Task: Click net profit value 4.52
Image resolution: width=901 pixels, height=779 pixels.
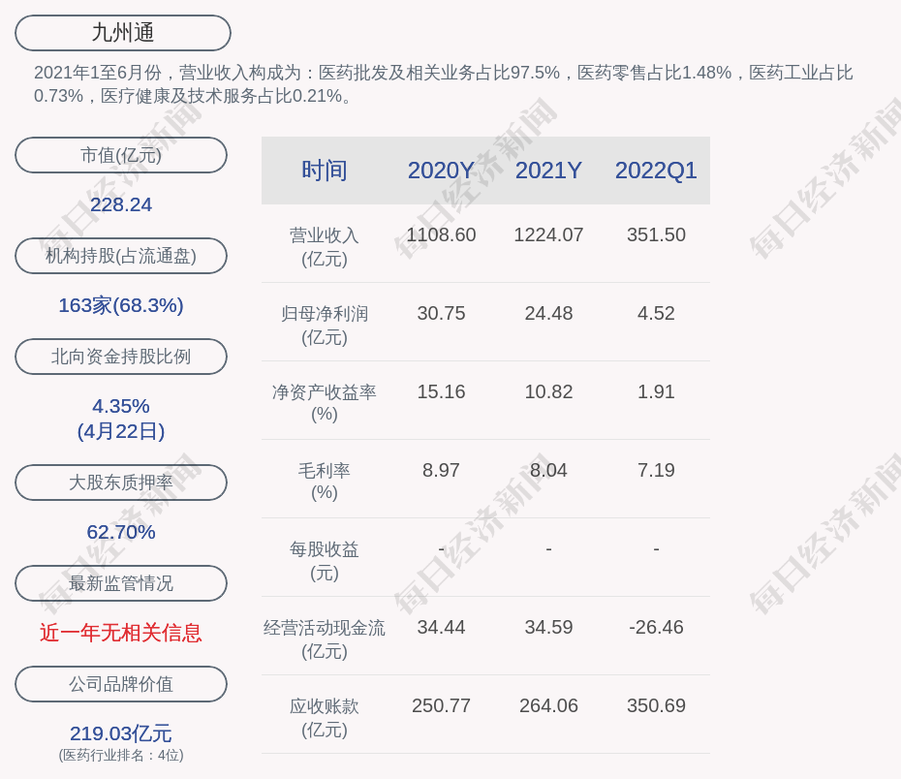Action: click(x=656, y=313)
